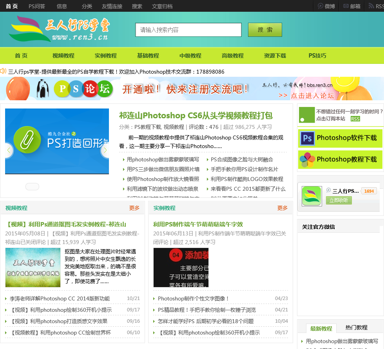
Task: Show previous slide with left arrow
Action: pos(9,150)
